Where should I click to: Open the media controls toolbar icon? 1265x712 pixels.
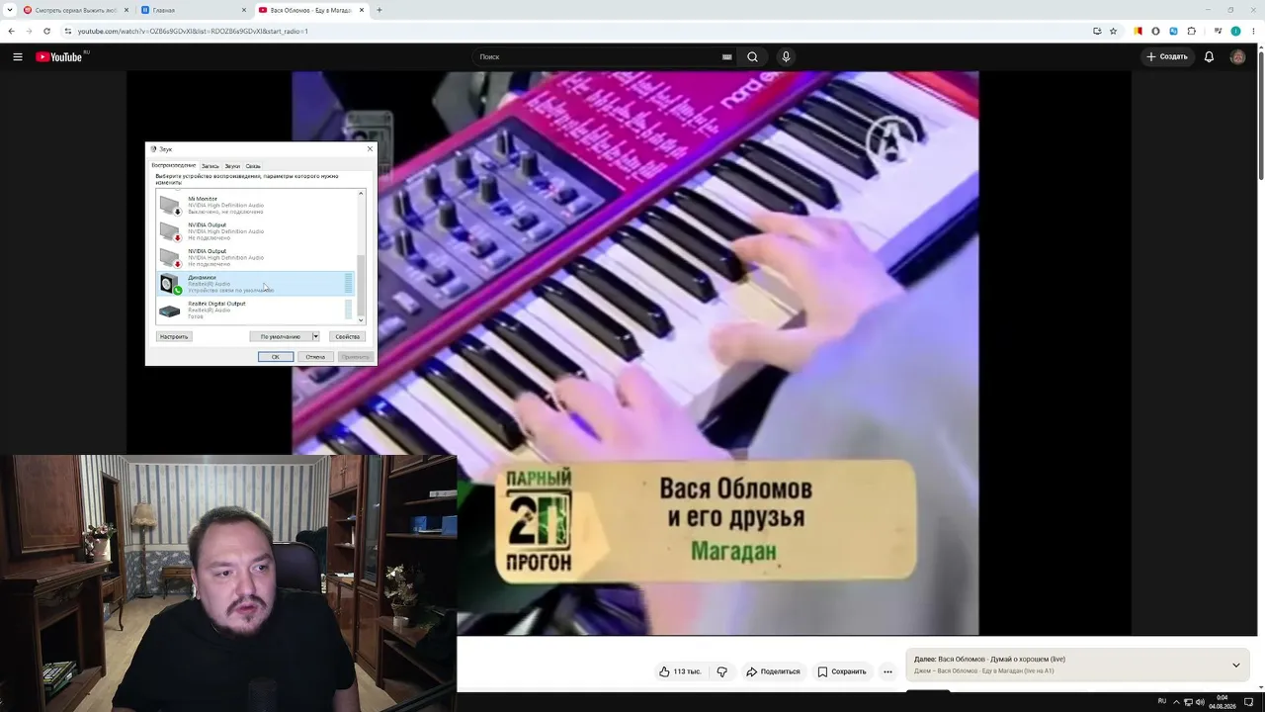pyautogui.click(x=1217, y=31)
